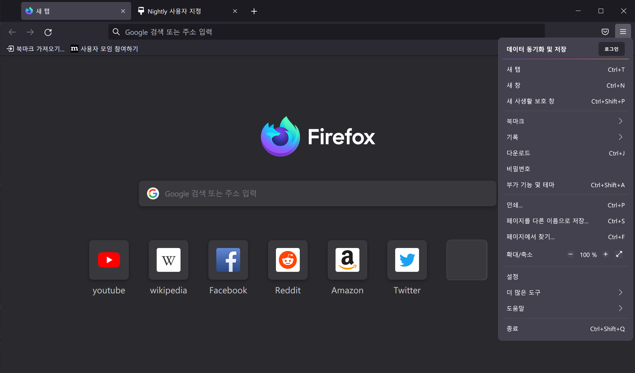Expand the 더 많은 도구 submenu

[565, 292]
